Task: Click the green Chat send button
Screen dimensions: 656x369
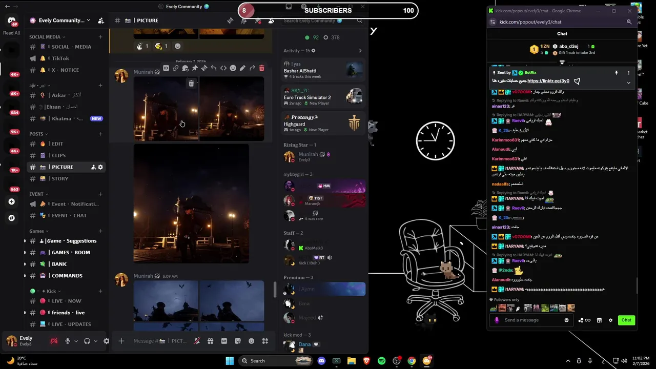Action: [x=626, y=320]
